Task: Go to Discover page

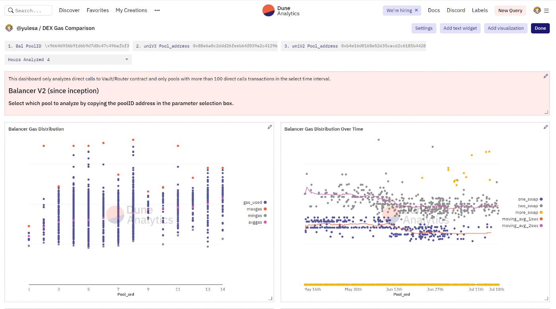Action: click(69, 10)
